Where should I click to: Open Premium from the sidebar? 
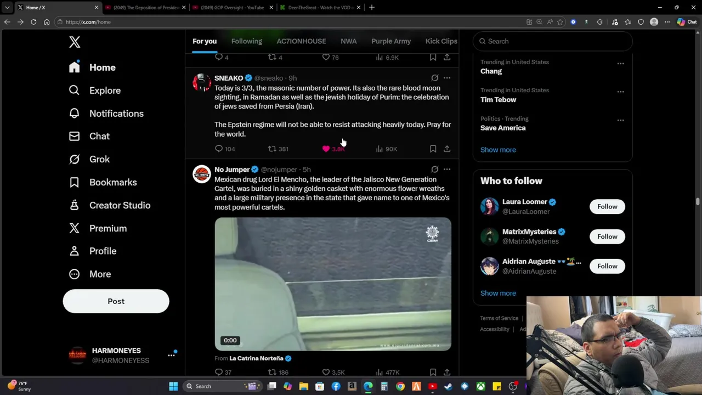point(98,228)
